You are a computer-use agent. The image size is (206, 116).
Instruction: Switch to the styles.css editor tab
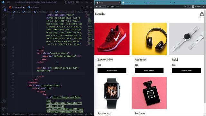33,7
